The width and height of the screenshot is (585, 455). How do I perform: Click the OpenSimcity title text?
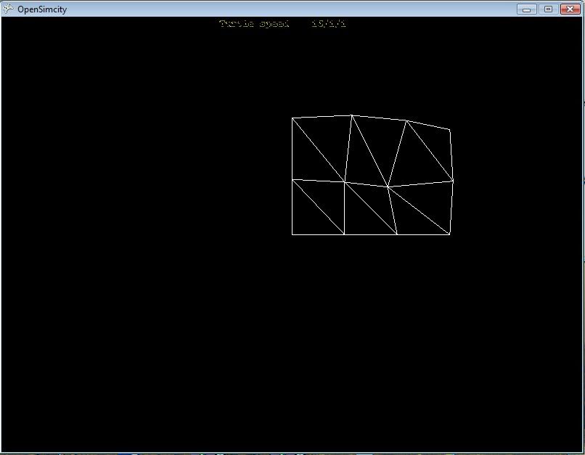[42, 9]
